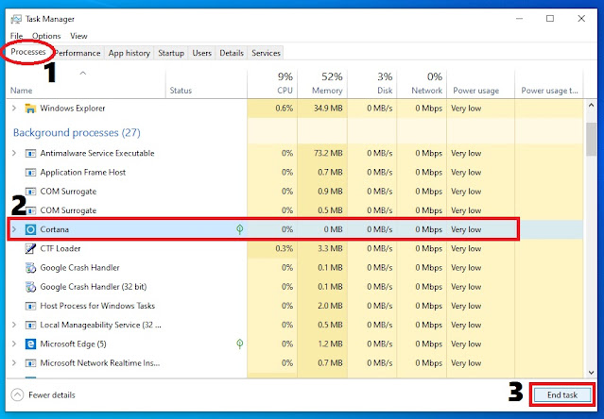604x419 pixels.
Task: Switch to the Services tab
Action: [x=266, y=53]
